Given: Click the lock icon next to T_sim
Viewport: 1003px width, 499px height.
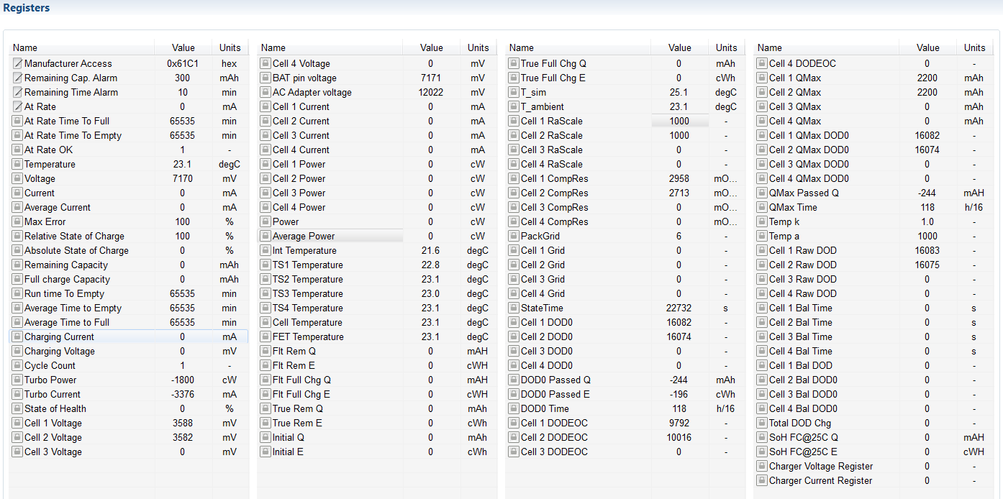Looking at the screenshot, I should pos(514,92).
